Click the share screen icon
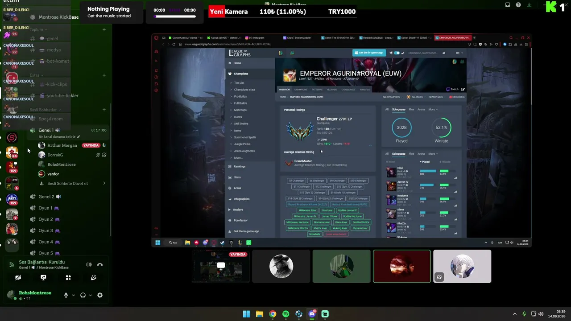 (x=43, y=277)
